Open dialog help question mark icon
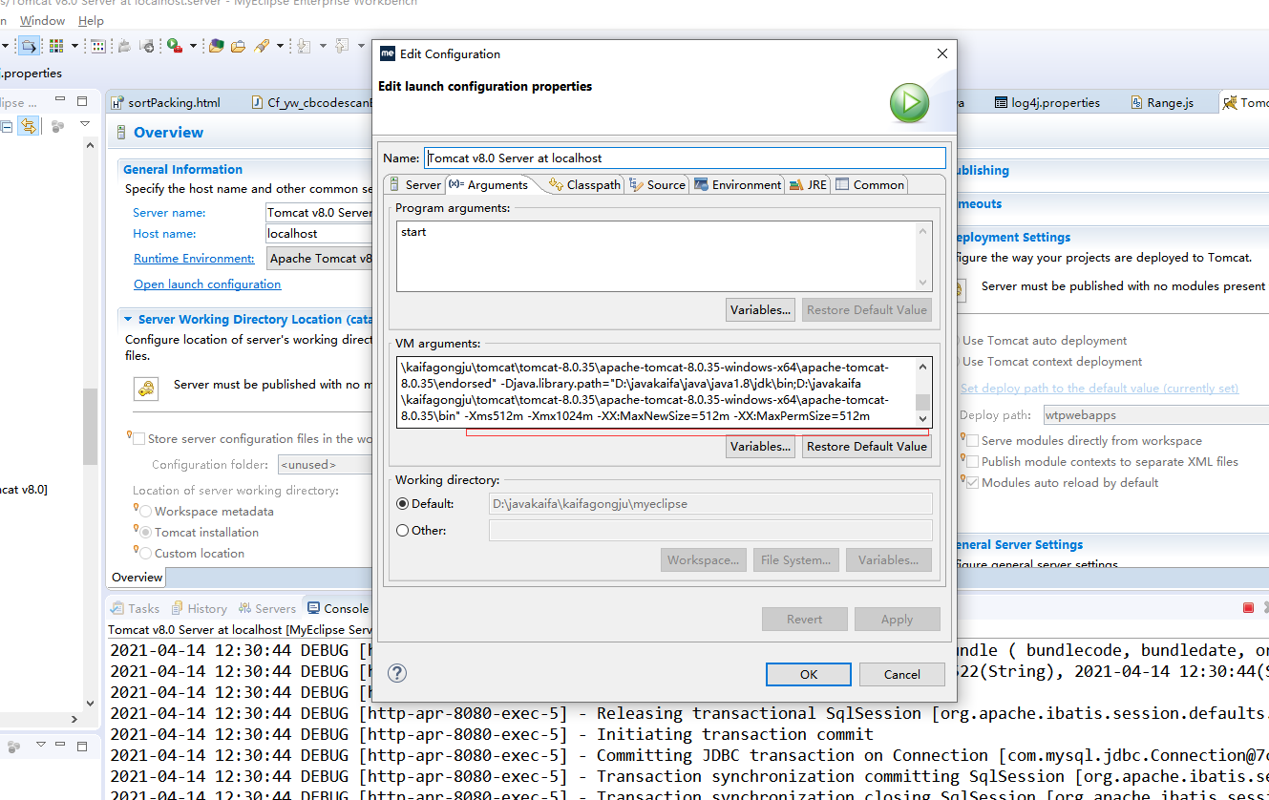 click(x=397, y=673)
